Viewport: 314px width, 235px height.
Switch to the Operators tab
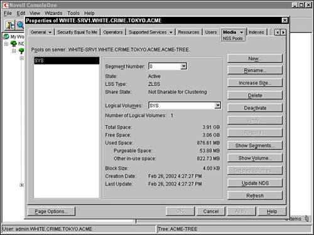[113, 32]
